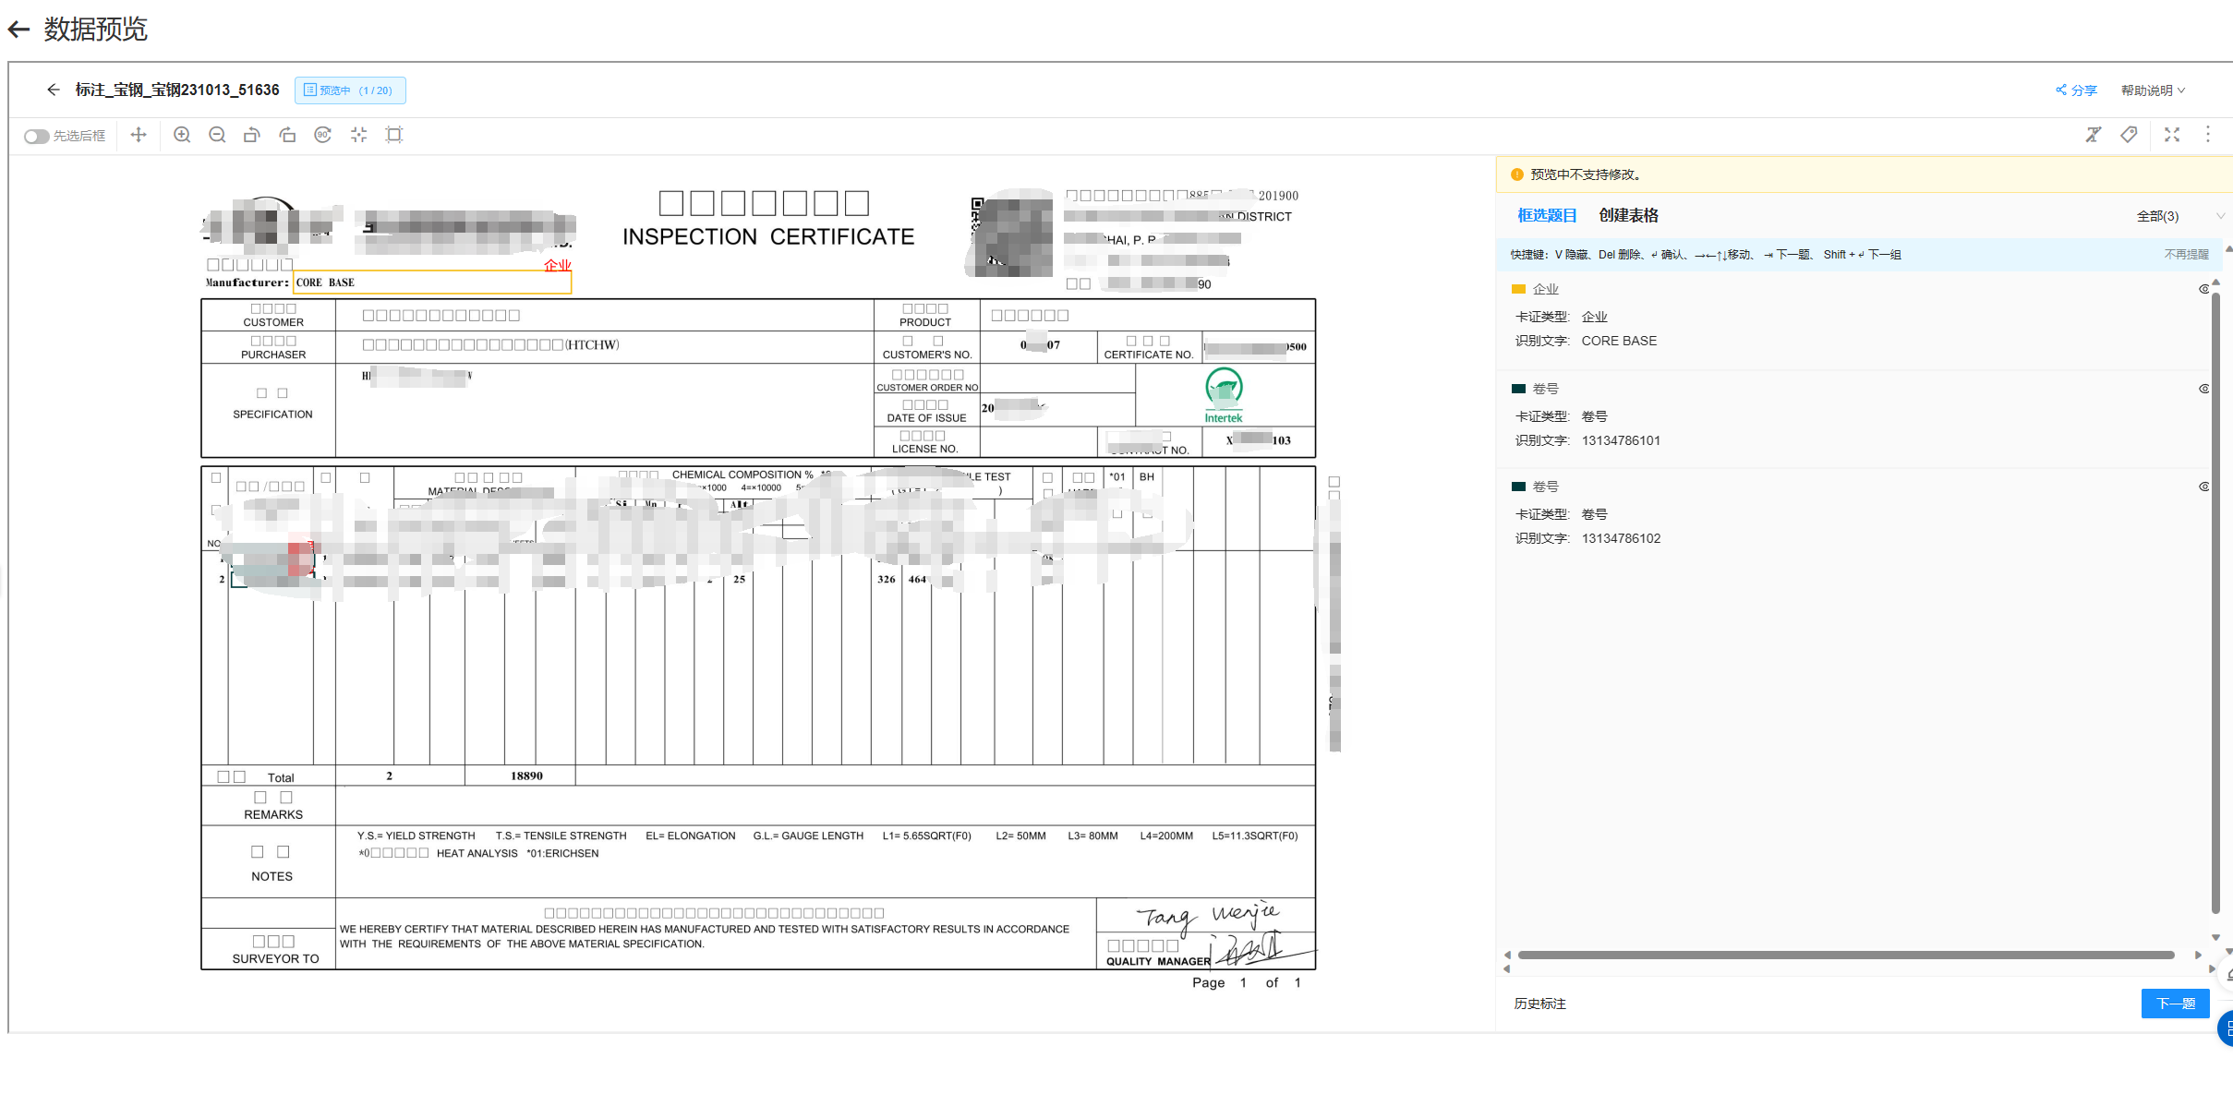
Task: Click the shrink-to-fit arrows icon
Action: 358,135
